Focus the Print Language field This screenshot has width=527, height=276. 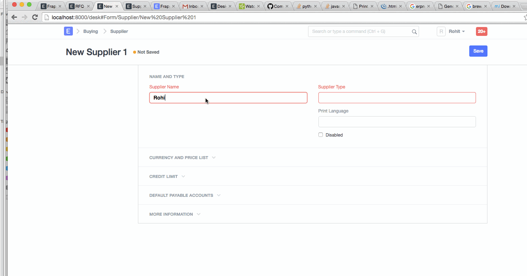(396, 122)
